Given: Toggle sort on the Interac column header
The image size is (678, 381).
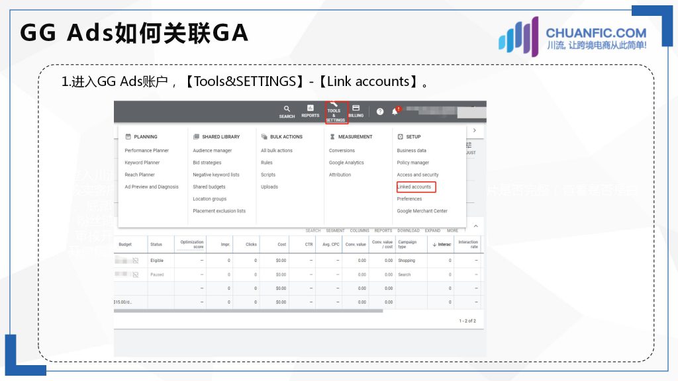Looking at the screenshot, I should [442, 245].
